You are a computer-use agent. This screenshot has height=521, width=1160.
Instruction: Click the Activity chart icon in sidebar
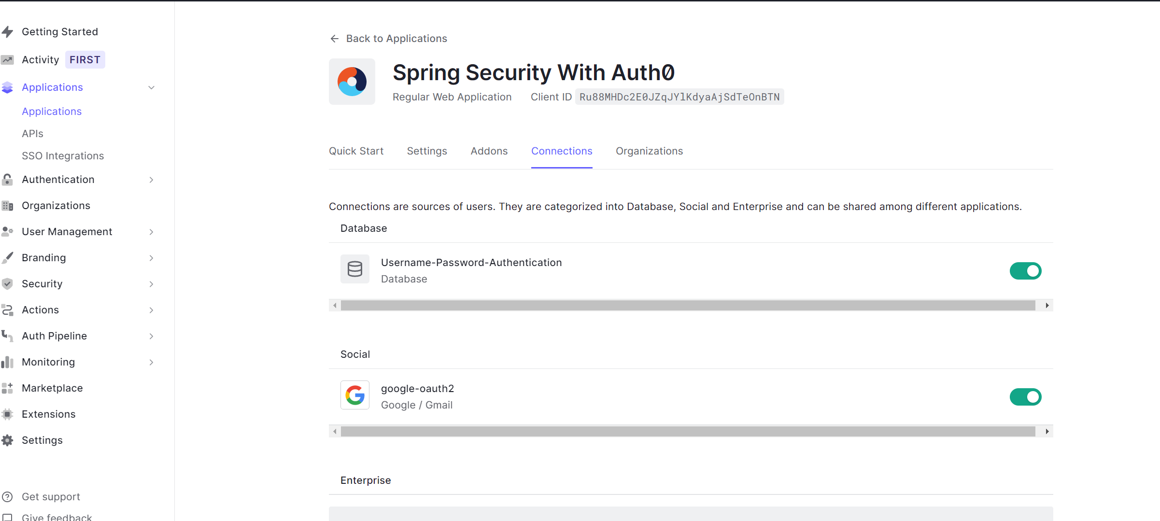pos(7,60)
